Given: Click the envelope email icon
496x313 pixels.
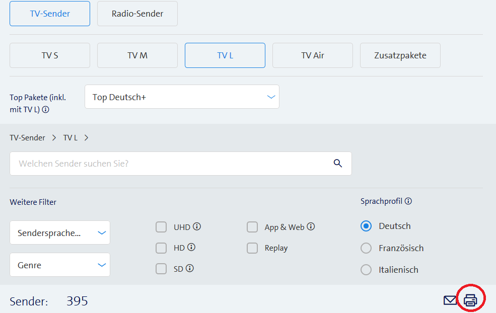Looking at the screenshot, I should (450, 300).
